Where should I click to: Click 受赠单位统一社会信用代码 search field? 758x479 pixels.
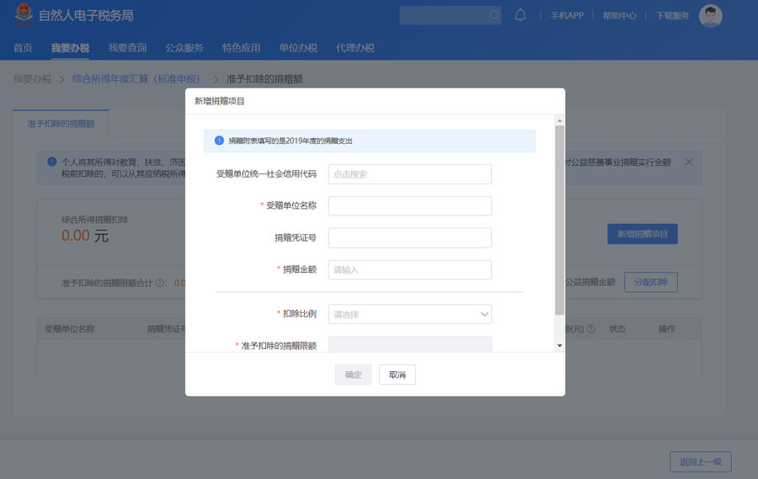(x=409, y=174)
